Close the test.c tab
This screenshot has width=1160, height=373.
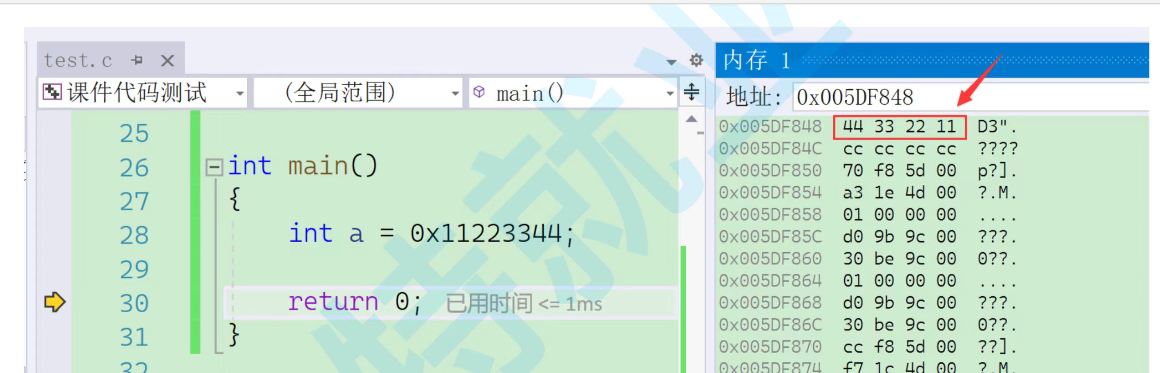167,60
